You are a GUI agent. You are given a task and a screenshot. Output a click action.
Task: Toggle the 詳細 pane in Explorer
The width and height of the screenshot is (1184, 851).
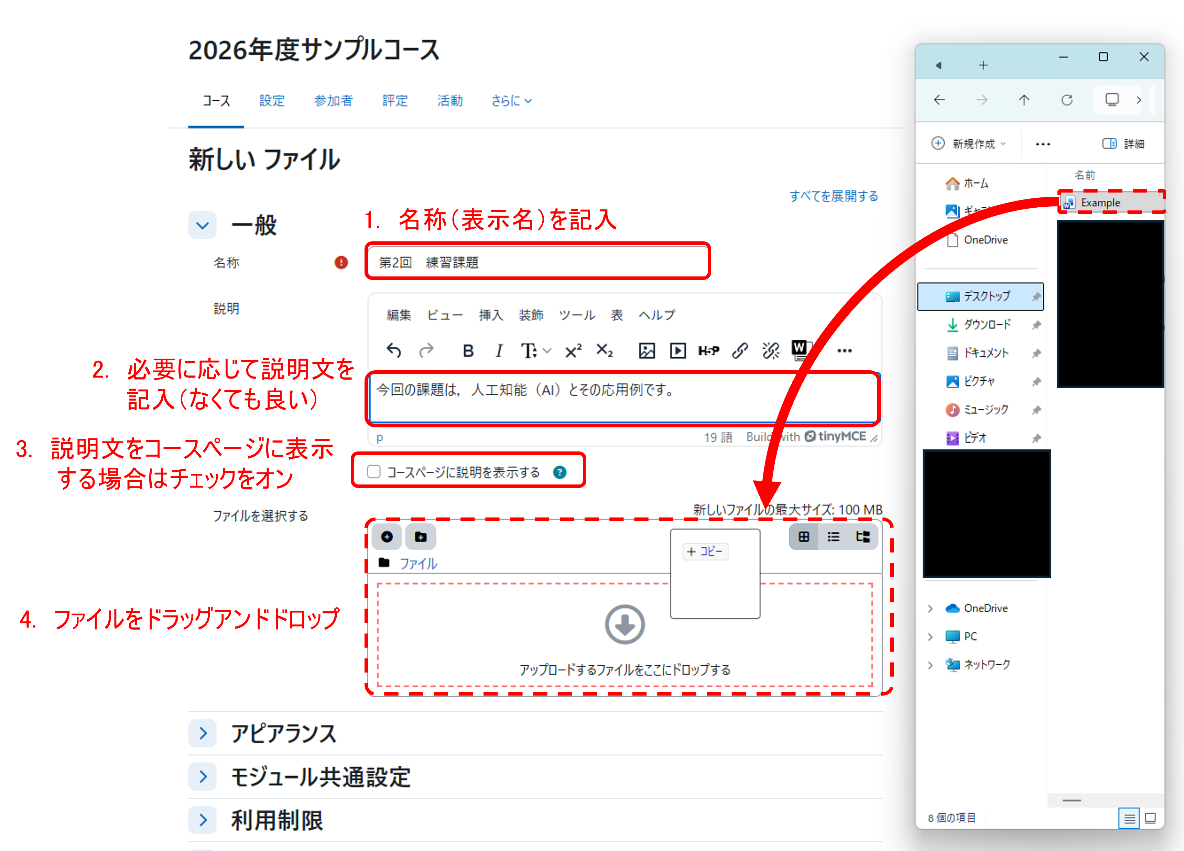(1123, 144)
